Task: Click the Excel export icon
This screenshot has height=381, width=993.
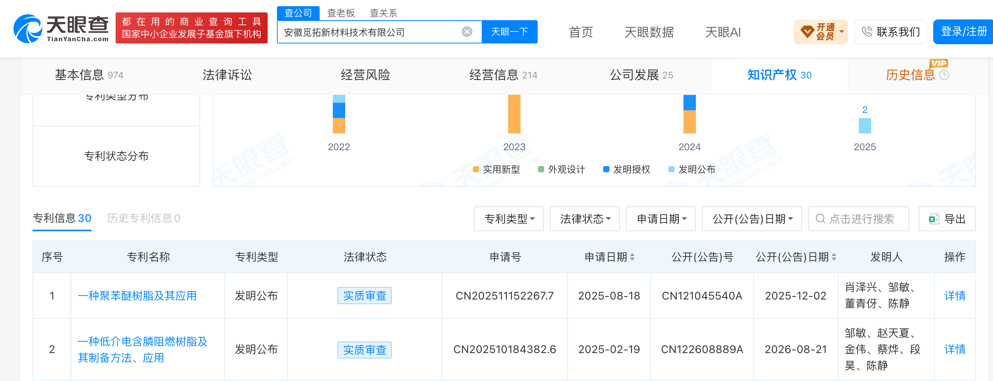Action: pos(934,219)
